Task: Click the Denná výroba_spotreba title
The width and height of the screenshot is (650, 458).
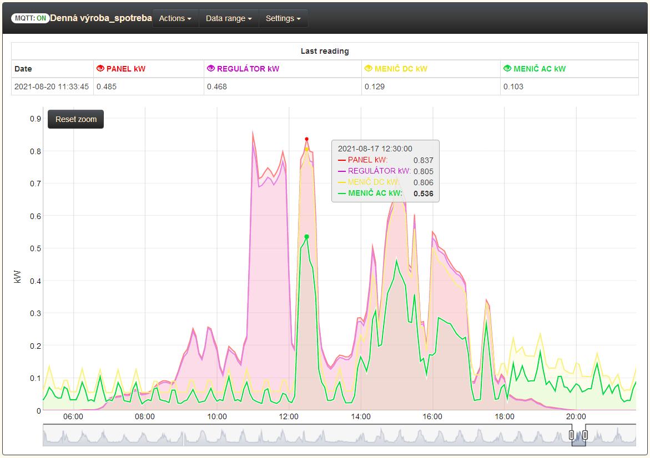Action: click(x=101, y=18)
